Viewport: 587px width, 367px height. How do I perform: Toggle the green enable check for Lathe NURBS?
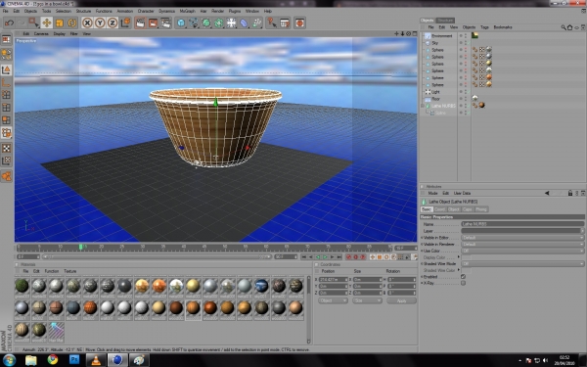pyautogui.click(x=470, y=106)
